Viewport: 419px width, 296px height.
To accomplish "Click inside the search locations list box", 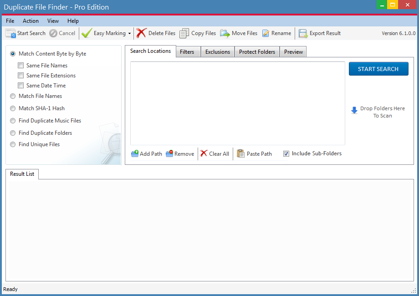I will point(238,103).
